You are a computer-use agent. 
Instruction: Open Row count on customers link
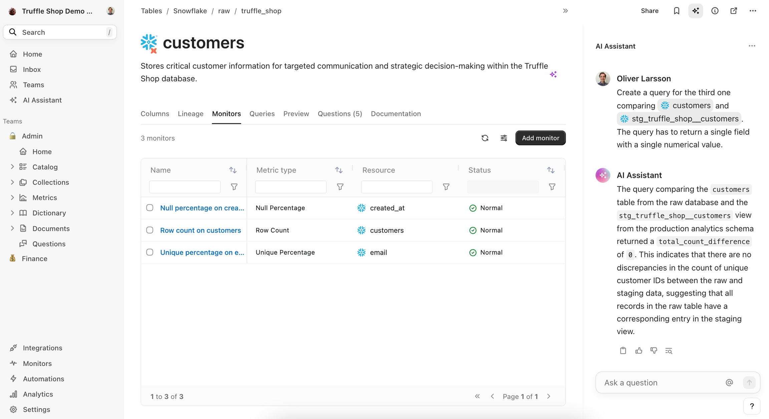(200, 230)
